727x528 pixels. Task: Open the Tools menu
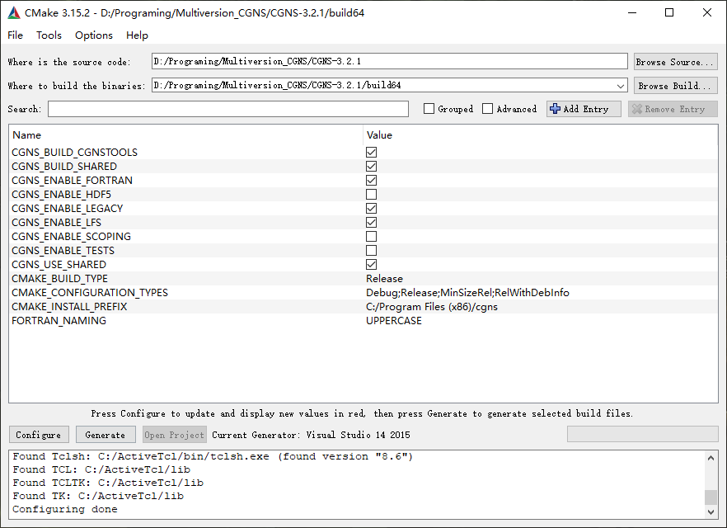pos(49,35)
